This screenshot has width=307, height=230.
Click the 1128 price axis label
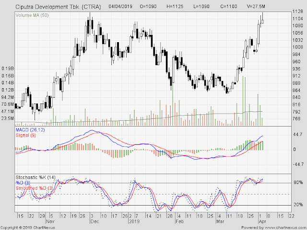click(297, 11)
